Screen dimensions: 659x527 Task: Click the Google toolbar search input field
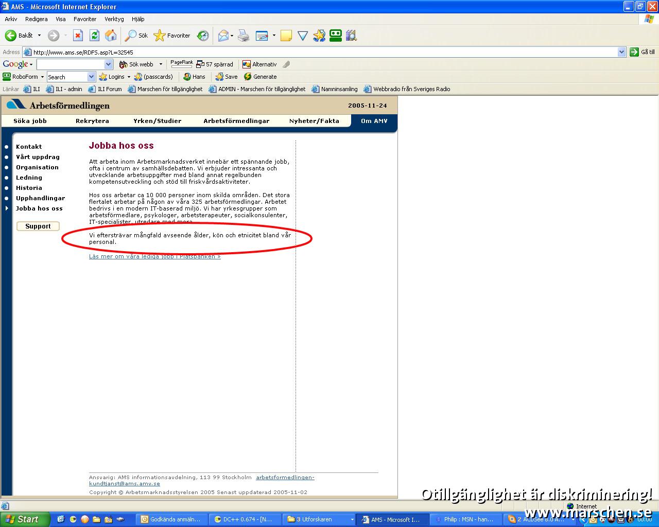pos(70,64)
